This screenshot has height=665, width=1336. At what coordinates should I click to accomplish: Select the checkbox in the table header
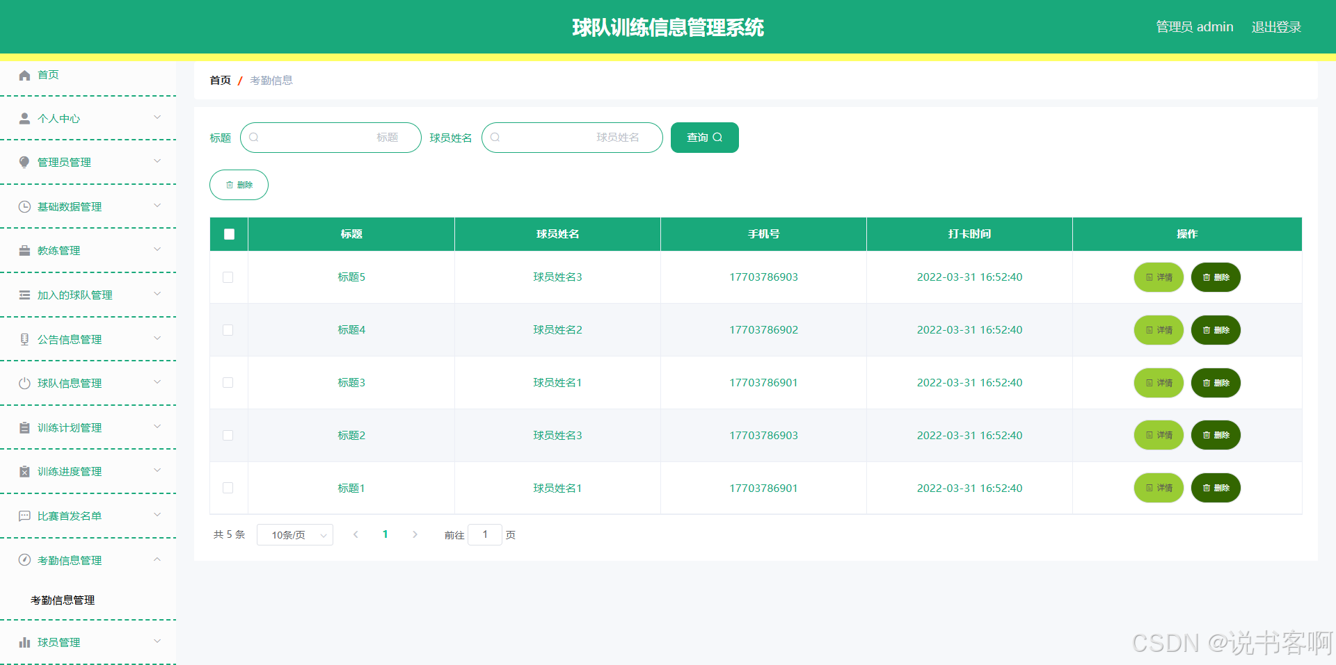229,234
